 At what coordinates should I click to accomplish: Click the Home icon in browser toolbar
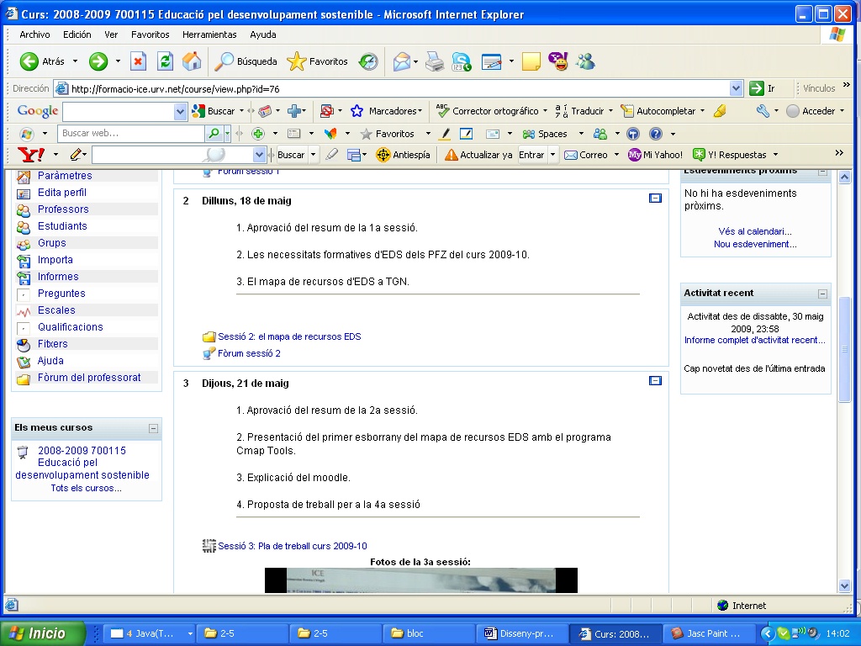tap(192, 61)
